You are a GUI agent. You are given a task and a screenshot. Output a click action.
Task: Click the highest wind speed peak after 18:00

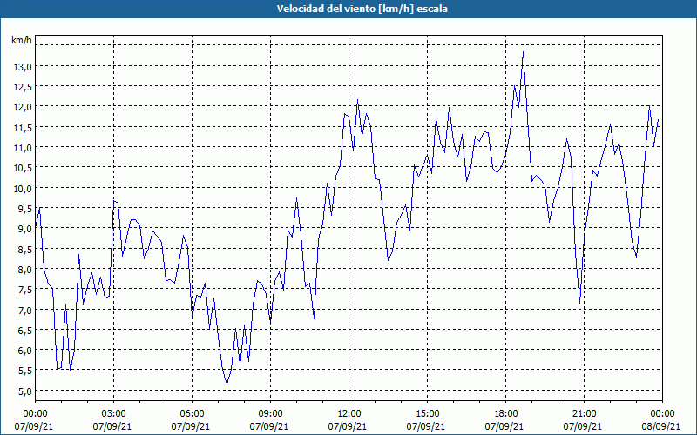[524, 52]
